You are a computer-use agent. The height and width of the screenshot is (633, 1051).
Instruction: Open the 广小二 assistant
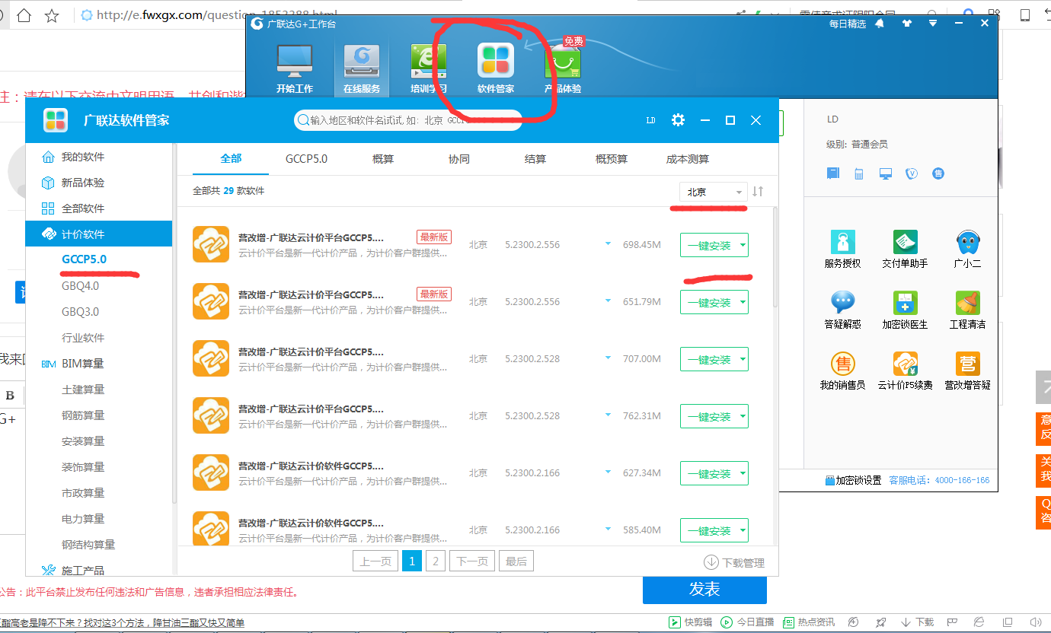pyautogui.click(x=967, y=250)
